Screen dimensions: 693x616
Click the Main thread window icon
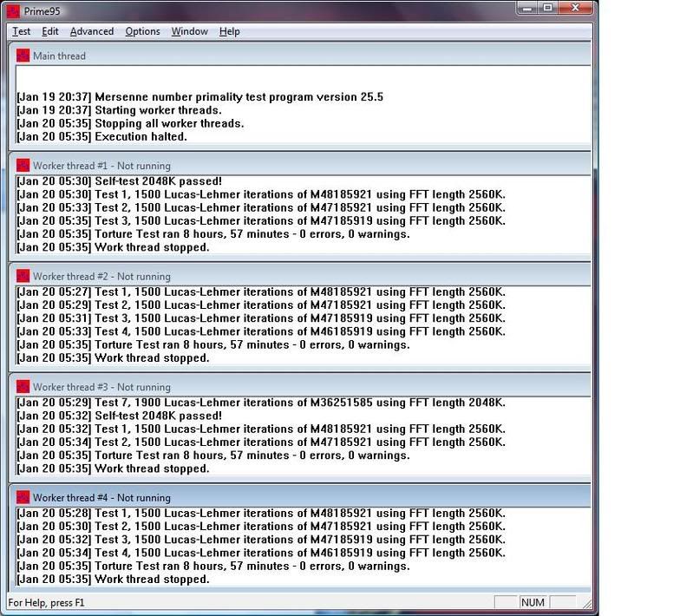click(23, 56)
